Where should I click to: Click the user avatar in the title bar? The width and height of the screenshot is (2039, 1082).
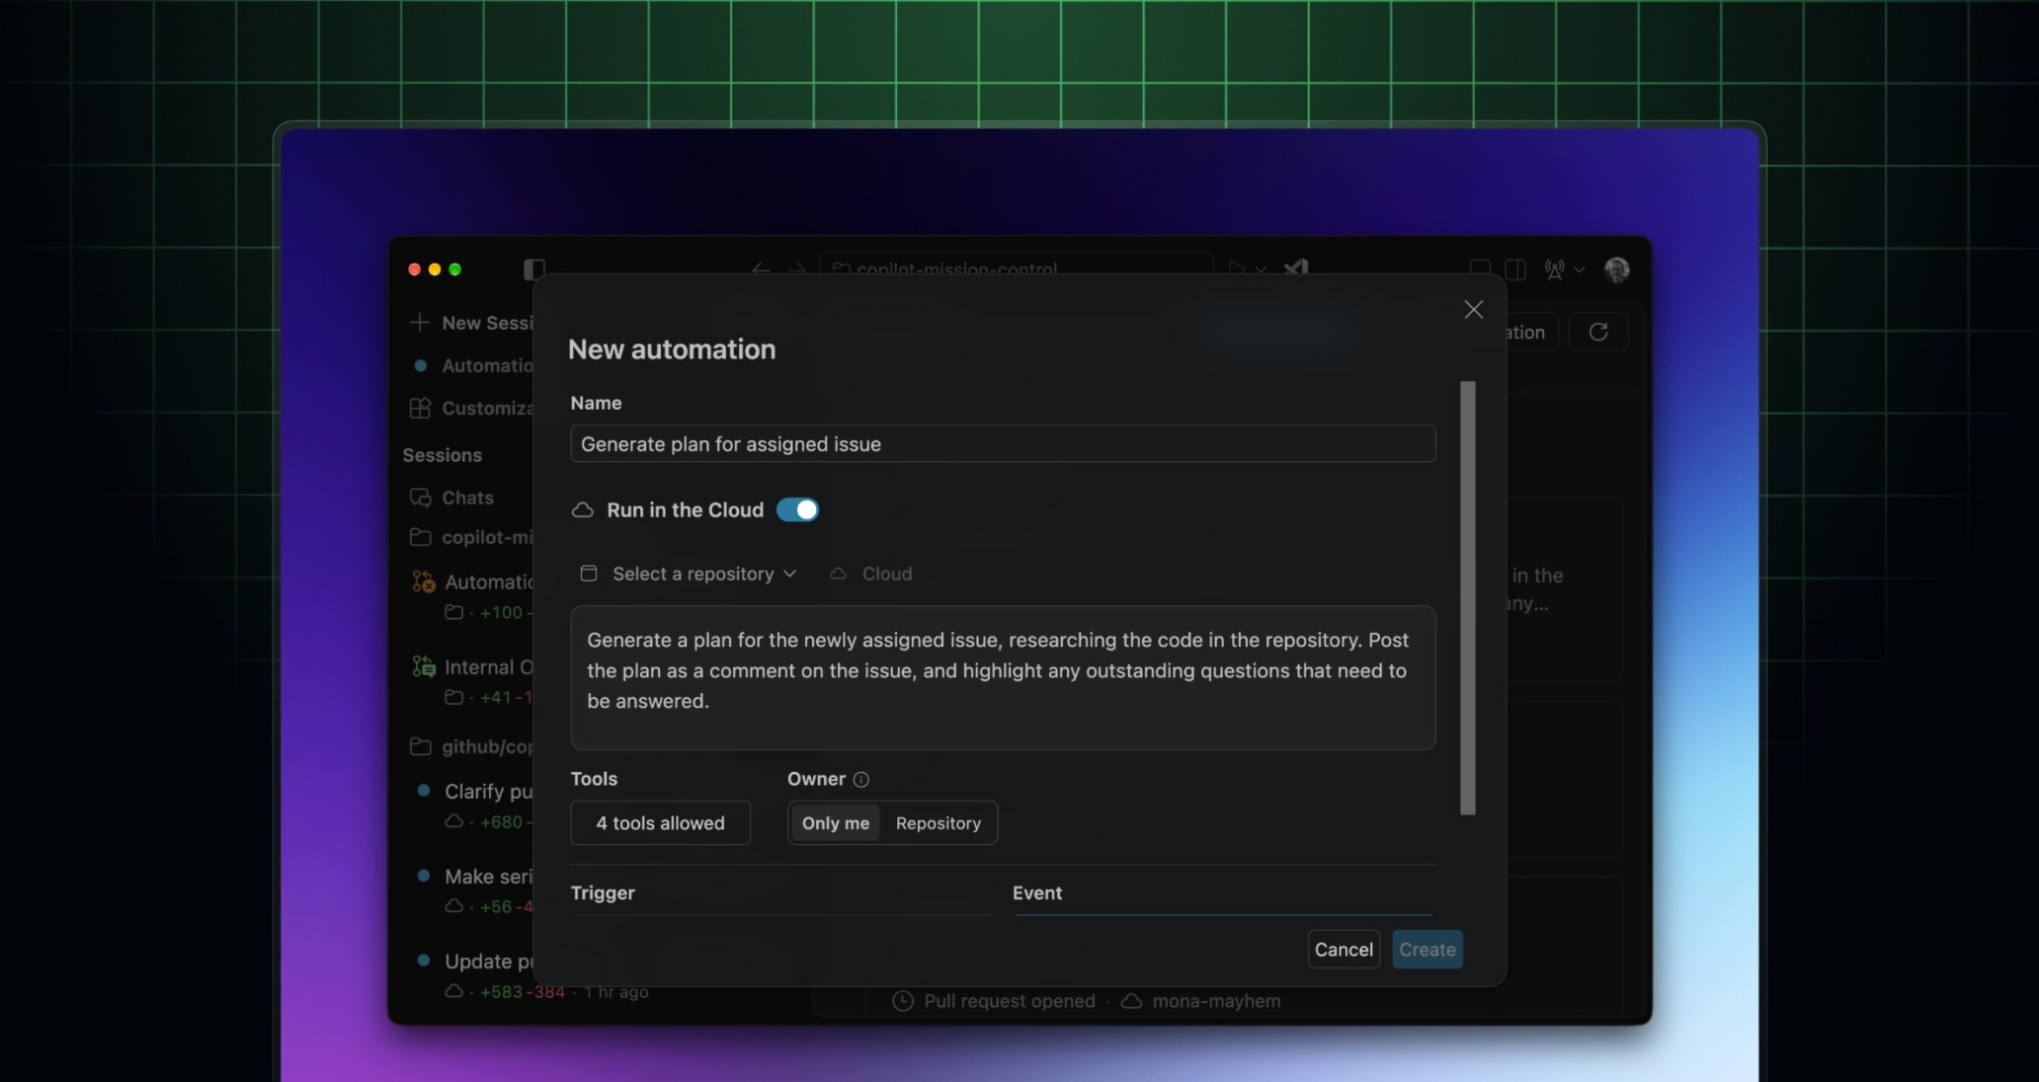[1617, 270]
